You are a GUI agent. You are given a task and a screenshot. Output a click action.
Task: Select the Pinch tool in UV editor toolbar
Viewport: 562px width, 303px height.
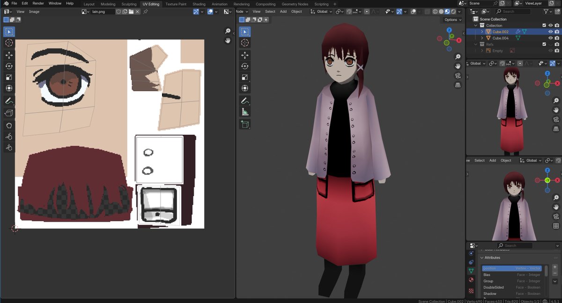(9, 148)
